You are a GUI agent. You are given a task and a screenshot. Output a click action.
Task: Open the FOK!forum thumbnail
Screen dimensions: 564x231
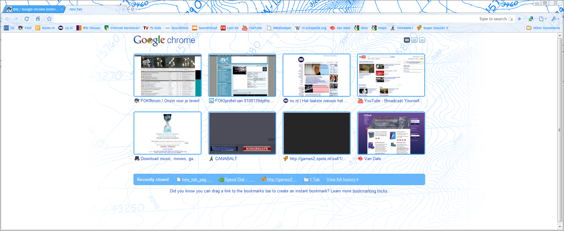(x=168, y=75)
